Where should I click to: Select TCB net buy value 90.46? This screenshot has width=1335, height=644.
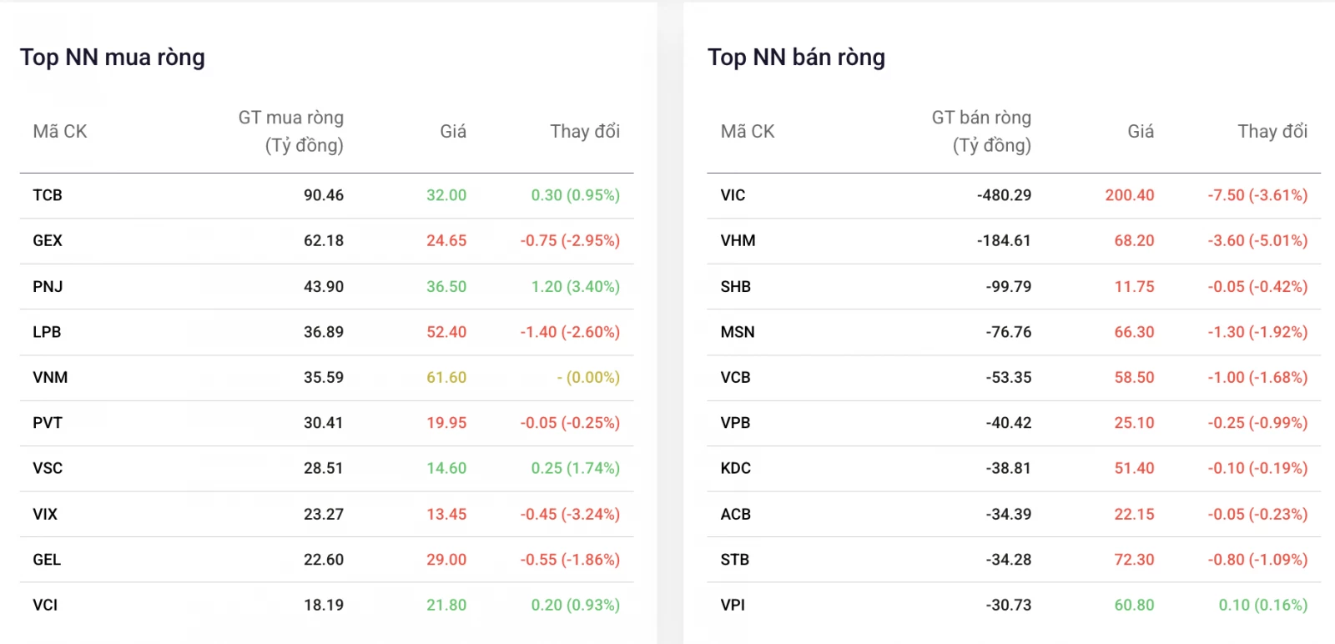324,195
